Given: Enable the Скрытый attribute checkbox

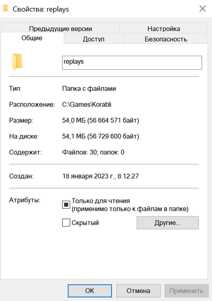Looking at the screenshot, I should tap(66, 223).
